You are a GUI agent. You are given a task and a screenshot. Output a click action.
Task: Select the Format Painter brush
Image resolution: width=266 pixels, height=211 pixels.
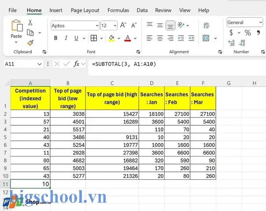point(30,43)
